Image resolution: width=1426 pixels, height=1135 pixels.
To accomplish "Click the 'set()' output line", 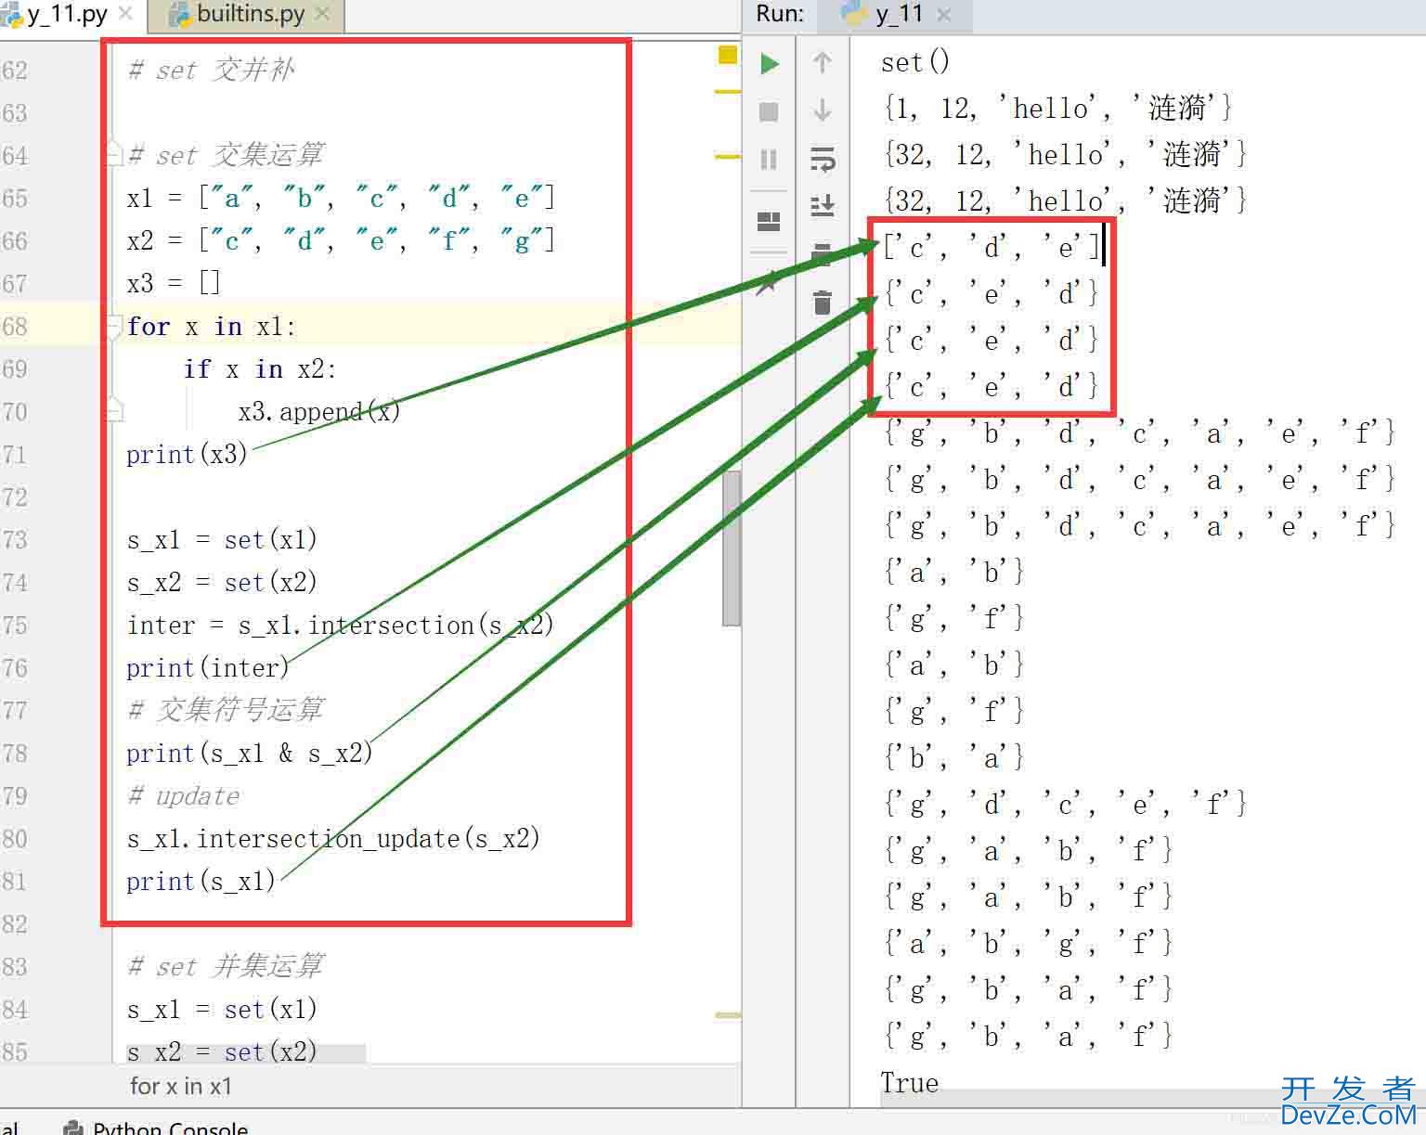I will pyautogui.click(x=915, y=62).
